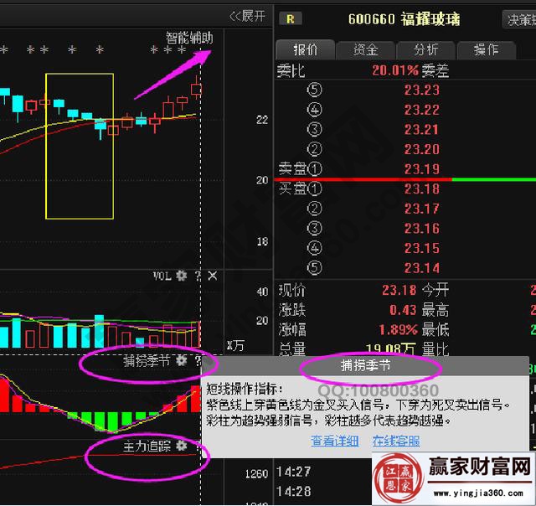Open settings gear for the VOL indicator
Screen dimensions: 536x506
point(181,276)
